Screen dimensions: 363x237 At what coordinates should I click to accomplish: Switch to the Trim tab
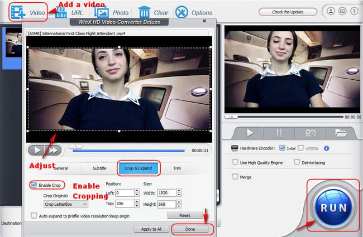click(177, 168)
